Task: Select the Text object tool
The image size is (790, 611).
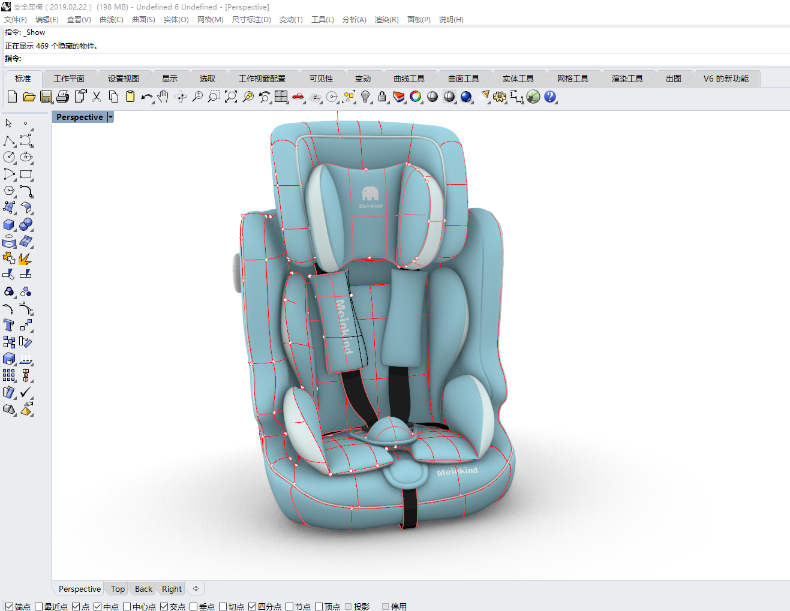Action: pyautogui.click(x=9, y=325)
